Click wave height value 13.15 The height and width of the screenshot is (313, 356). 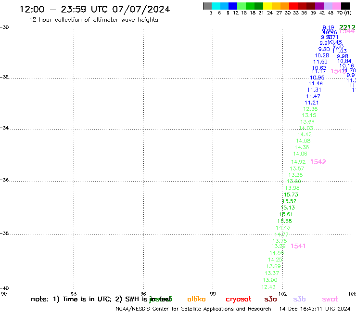[309, 116]
